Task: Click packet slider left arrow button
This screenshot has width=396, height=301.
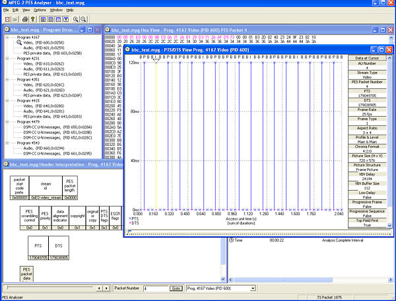Action: click(x=99, y=288)
